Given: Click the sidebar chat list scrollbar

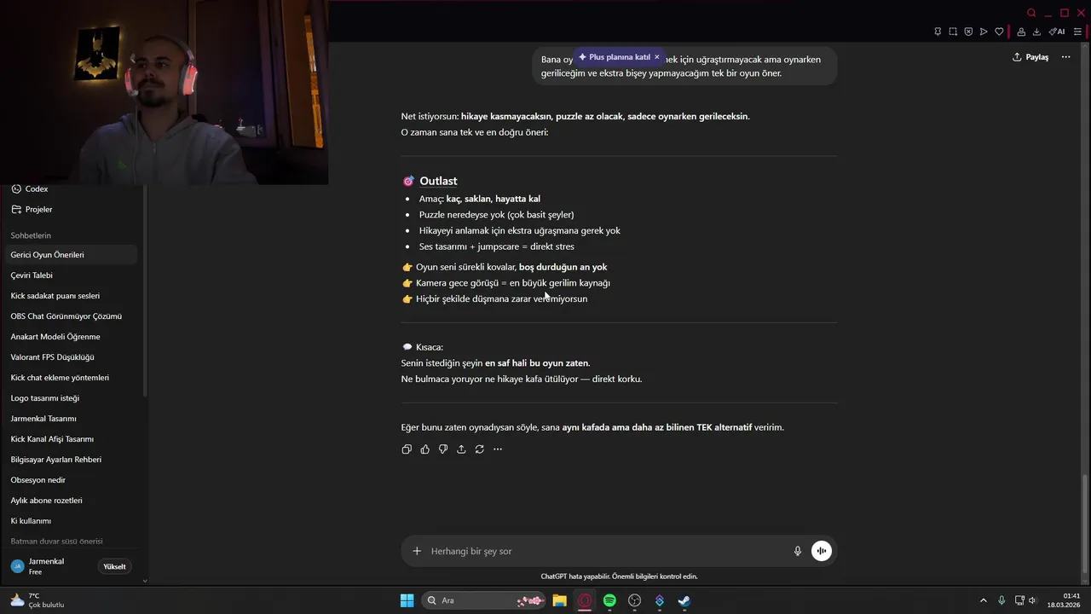Looking at the screenshot, I should [145, 290].
